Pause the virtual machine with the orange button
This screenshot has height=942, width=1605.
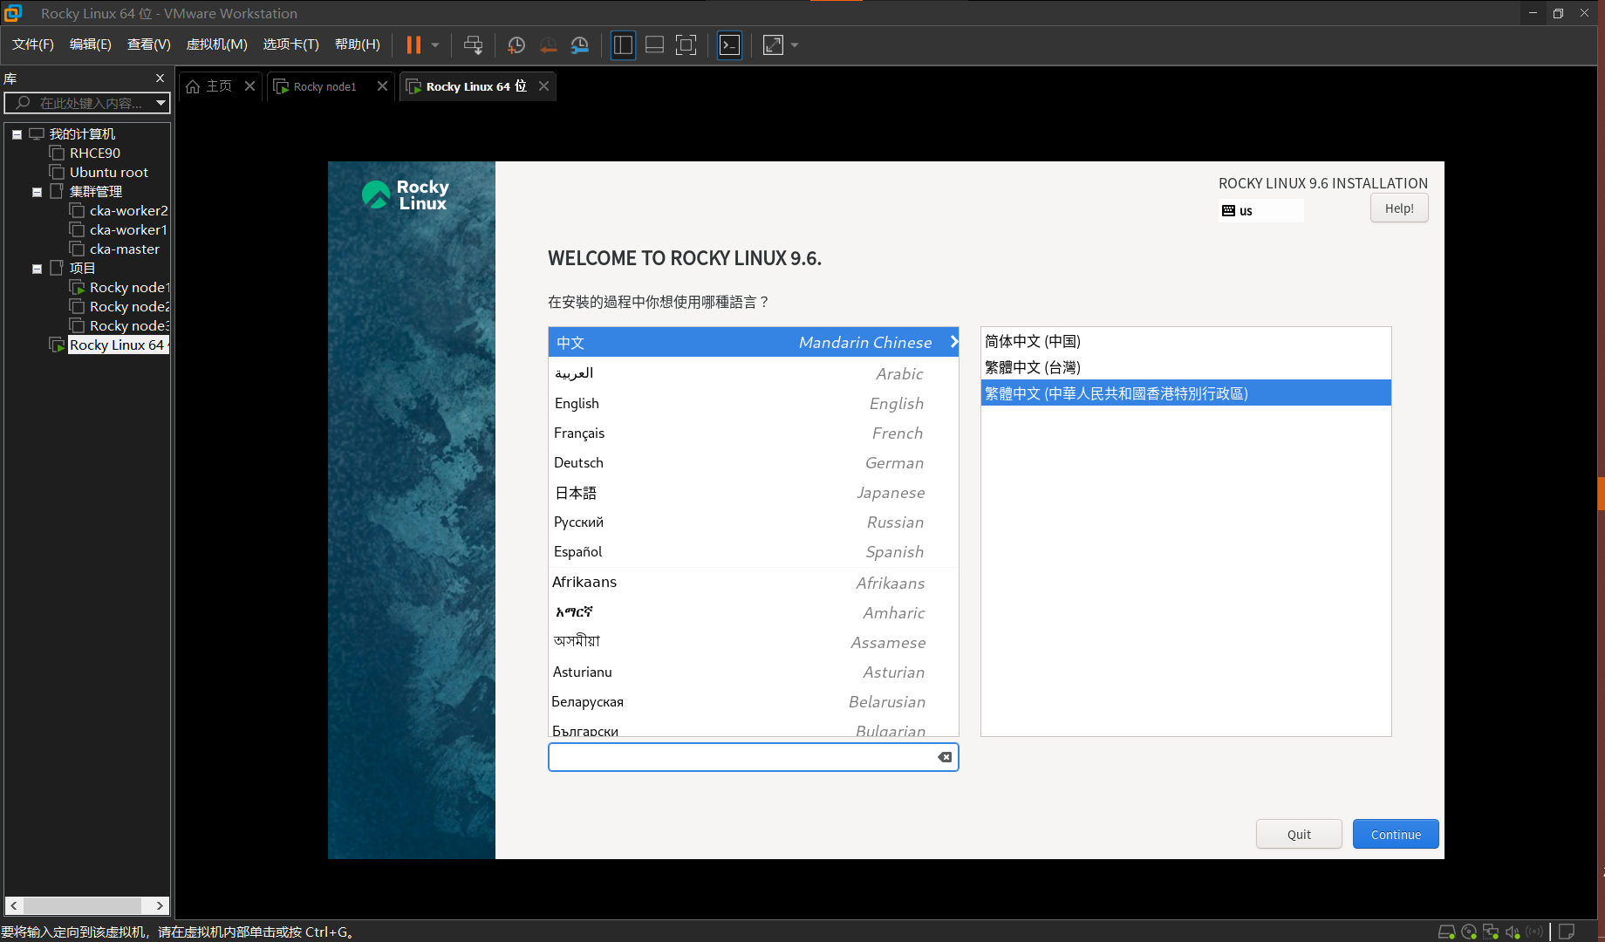413,44
